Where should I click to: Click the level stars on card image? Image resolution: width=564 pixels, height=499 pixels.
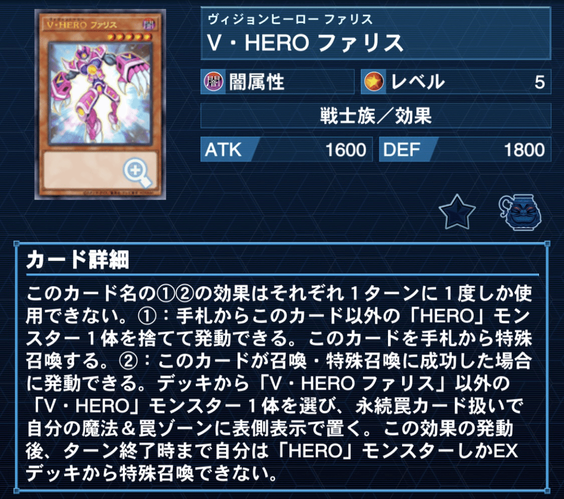129,37
